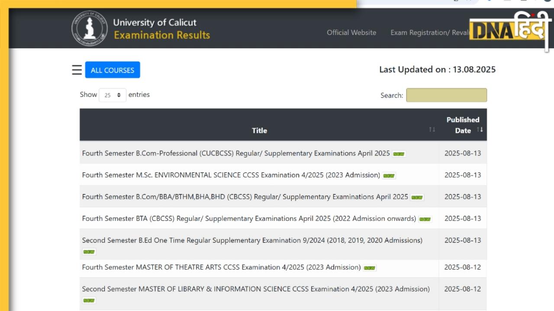Select the Second Semester B.Ed One Time result
554x311 pixels.
tap(252, 240)
